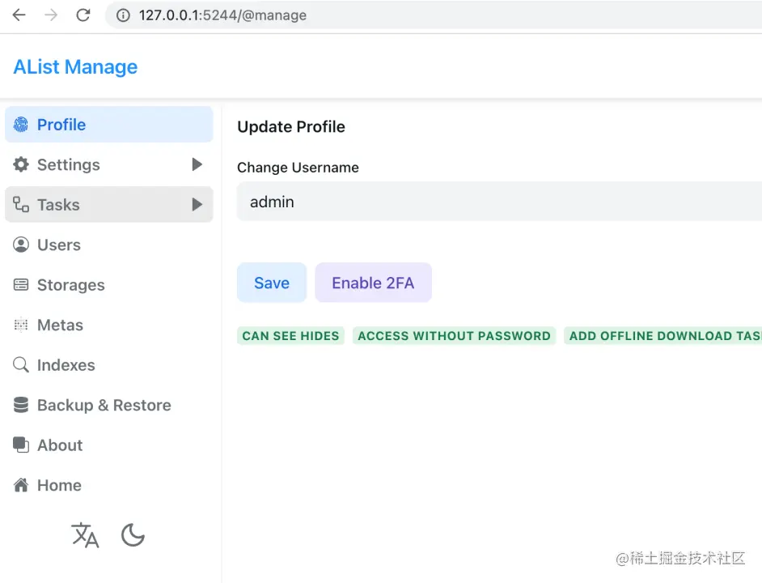
Task: Click the browser address bar URL
Action: tap(222, 15)
